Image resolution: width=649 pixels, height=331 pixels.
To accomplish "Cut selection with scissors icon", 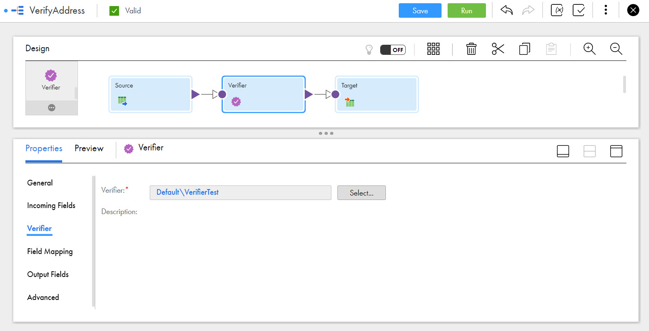I will [x=498, y=49].
